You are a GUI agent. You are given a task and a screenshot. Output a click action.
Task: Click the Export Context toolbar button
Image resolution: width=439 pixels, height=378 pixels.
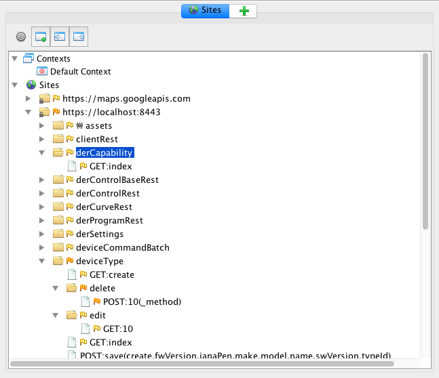(79, 37)
